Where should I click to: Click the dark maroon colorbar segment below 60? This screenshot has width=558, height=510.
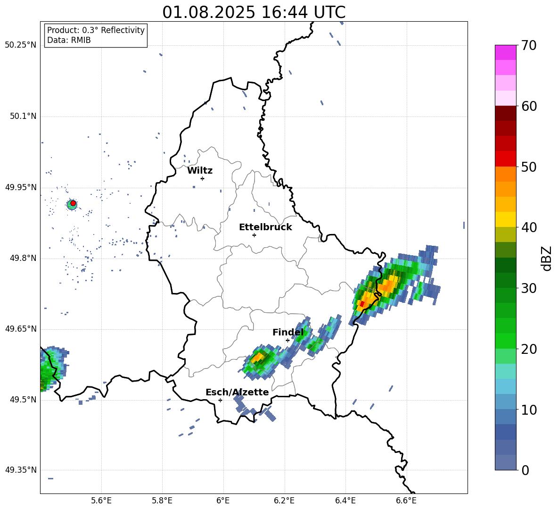click(x=505, y=113)
